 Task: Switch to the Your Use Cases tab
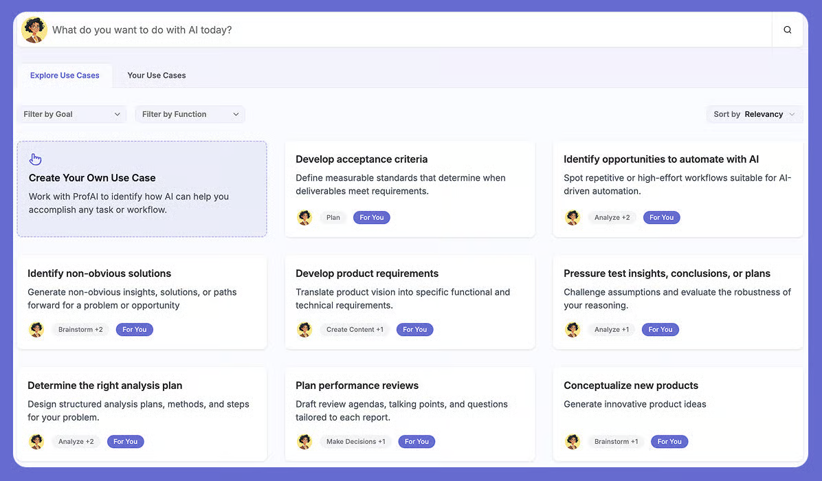pyautogui.click(x=157, y=76)
